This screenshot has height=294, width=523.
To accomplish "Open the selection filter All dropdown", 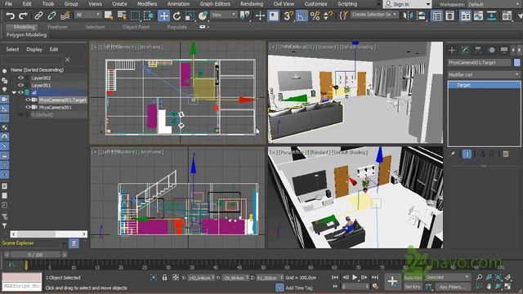I will 87,15.
